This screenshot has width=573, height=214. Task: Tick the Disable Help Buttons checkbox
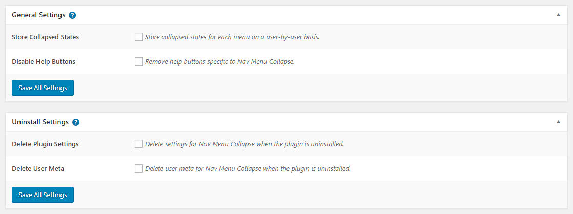coord(138,61)
